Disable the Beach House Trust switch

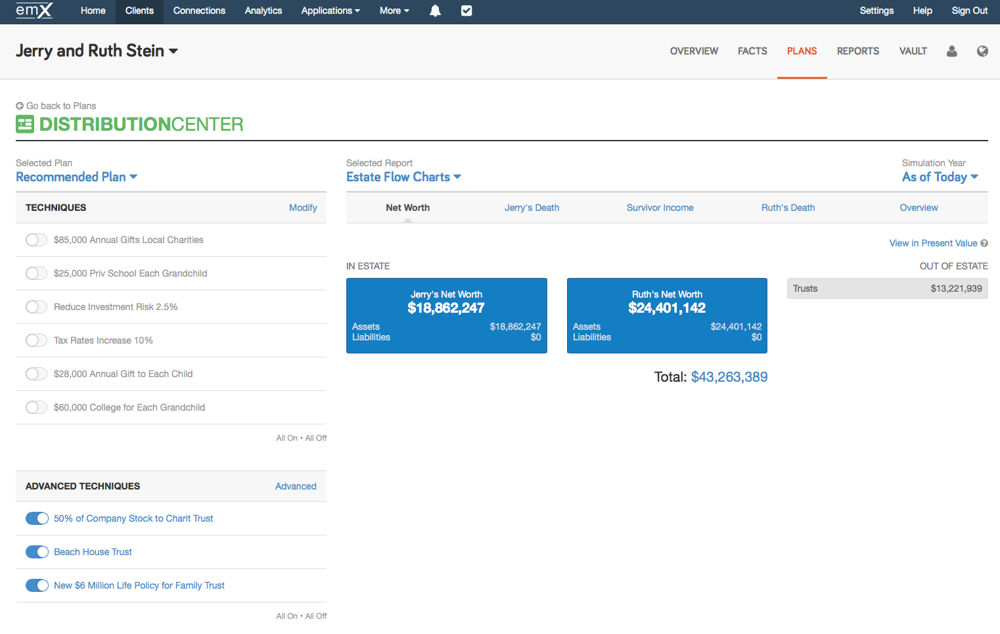pyautogui.click(x=37, y=552)
